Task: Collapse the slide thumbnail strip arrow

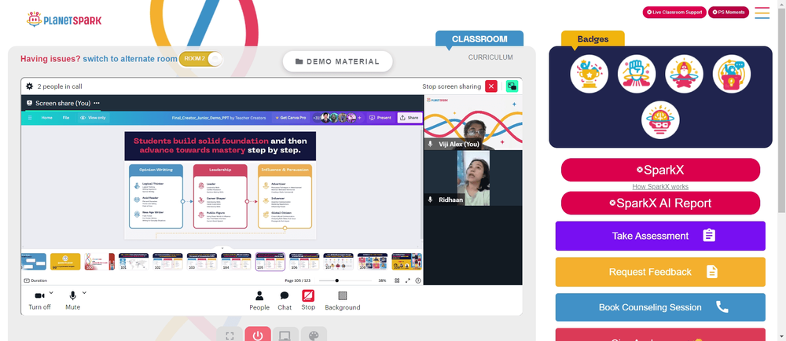Action: 222,247
